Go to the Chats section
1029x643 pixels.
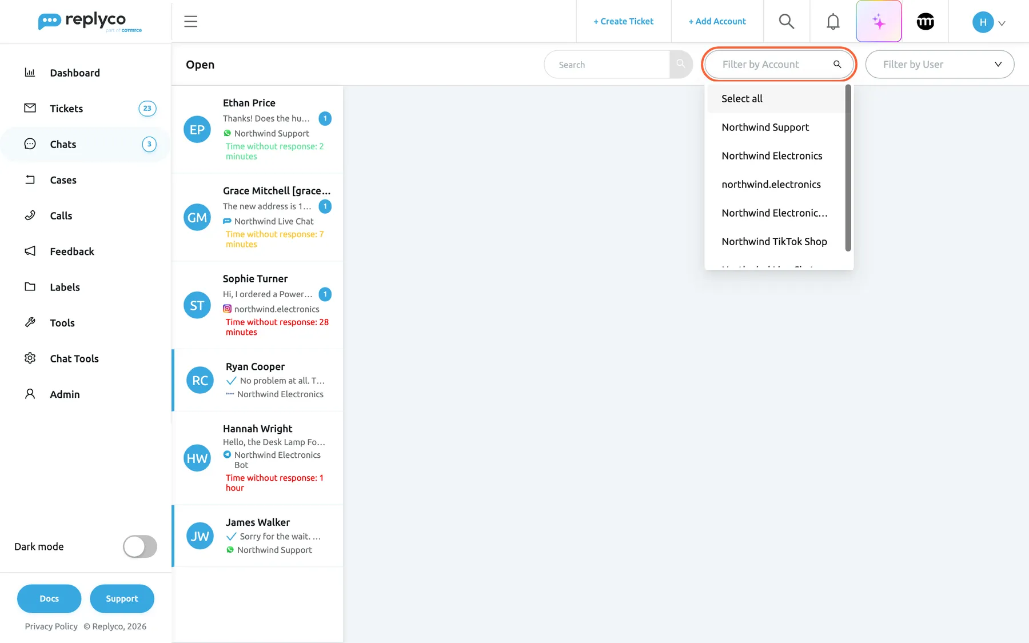point(86,144)
